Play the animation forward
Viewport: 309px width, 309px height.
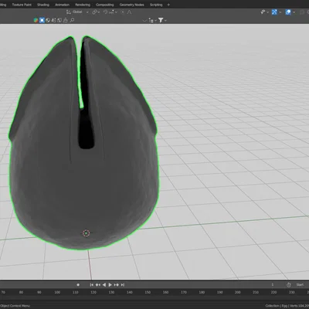coord(110,285)
